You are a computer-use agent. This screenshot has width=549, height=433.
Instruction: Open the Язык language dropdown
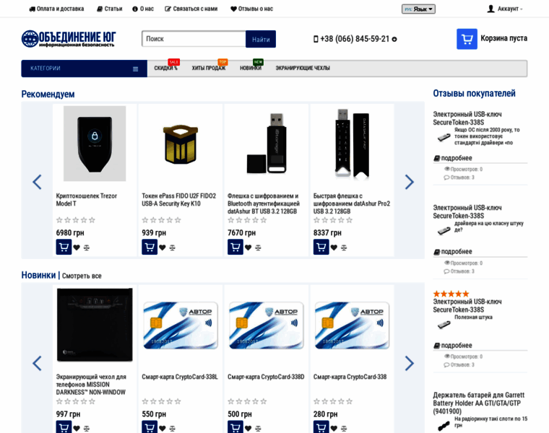[418, 9]
